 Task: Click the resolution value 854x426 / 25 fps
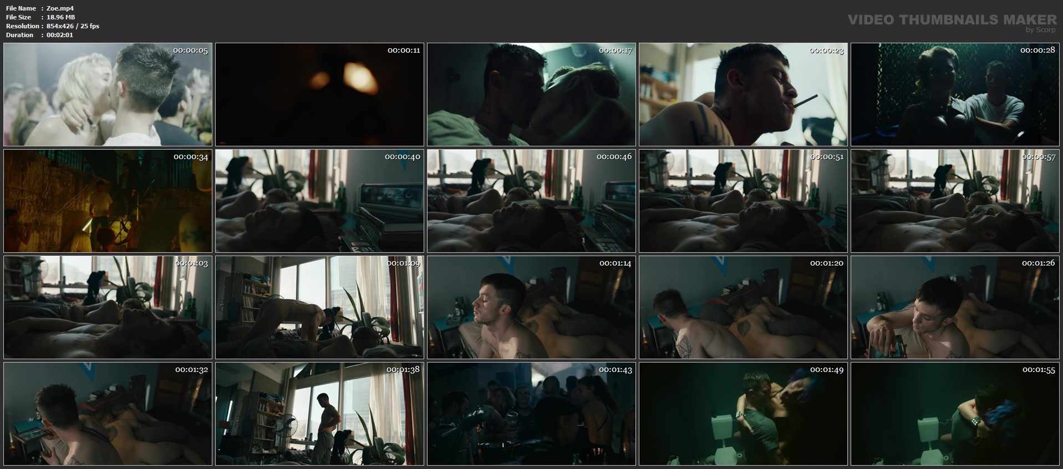click(x=73, y=26)
